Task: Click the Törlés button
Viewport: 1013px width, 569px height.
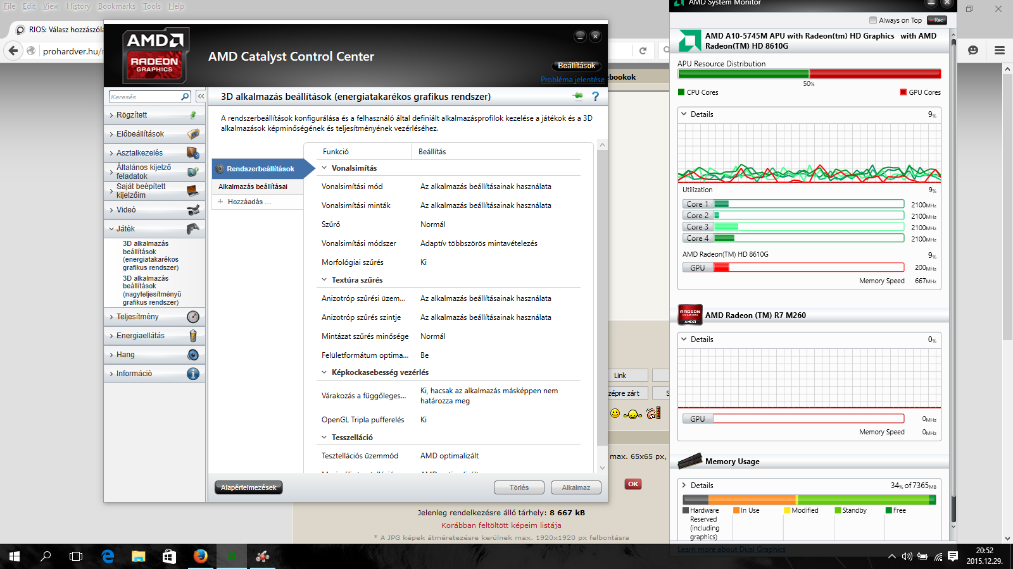Action: coord(519,487)
